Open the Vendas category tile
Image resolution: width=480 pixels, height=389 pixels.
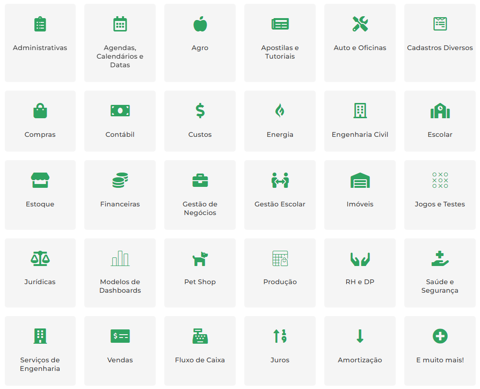[120, 360]
